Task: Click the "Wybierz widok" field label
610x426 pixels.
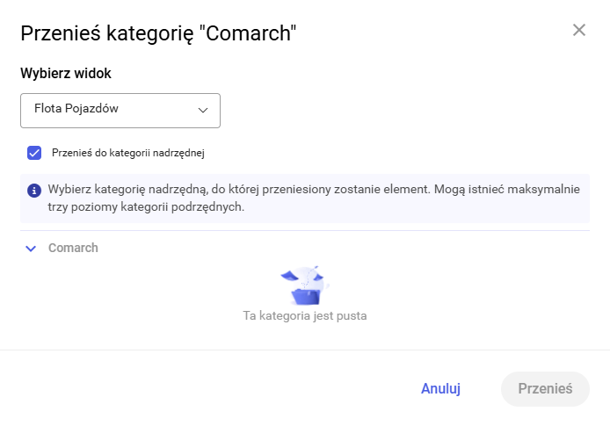Action: (66, 73)
